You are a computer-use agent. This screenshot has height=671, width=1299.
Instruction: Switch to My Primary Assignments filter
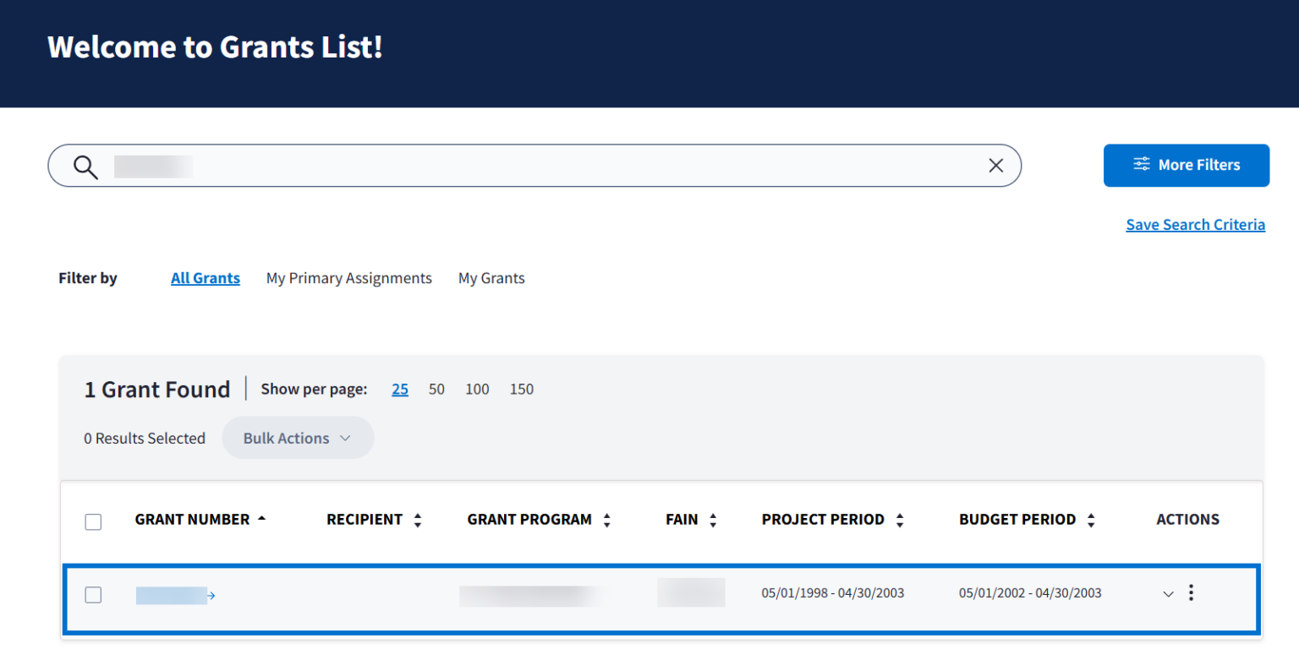348,278
